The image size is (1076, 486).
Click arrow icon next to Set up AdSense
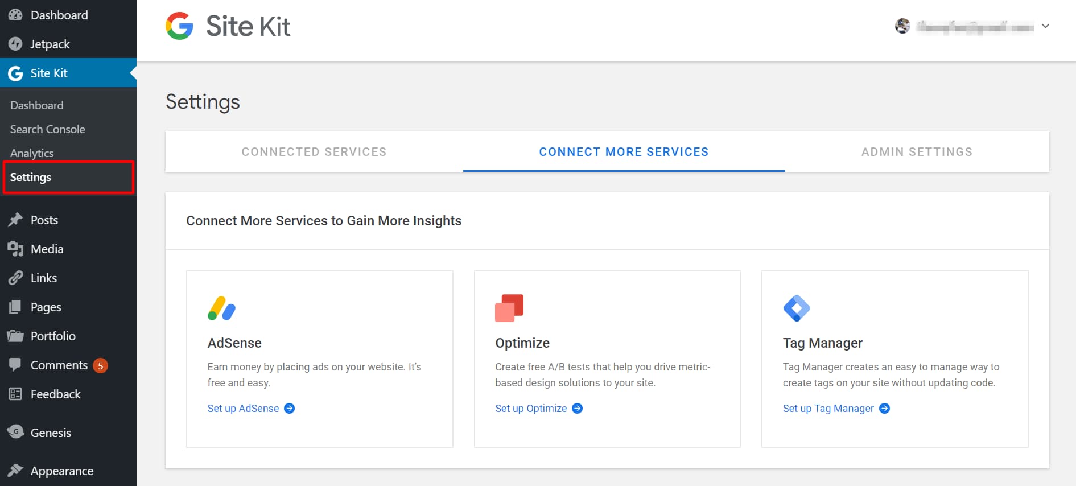(x=289, y=409)
